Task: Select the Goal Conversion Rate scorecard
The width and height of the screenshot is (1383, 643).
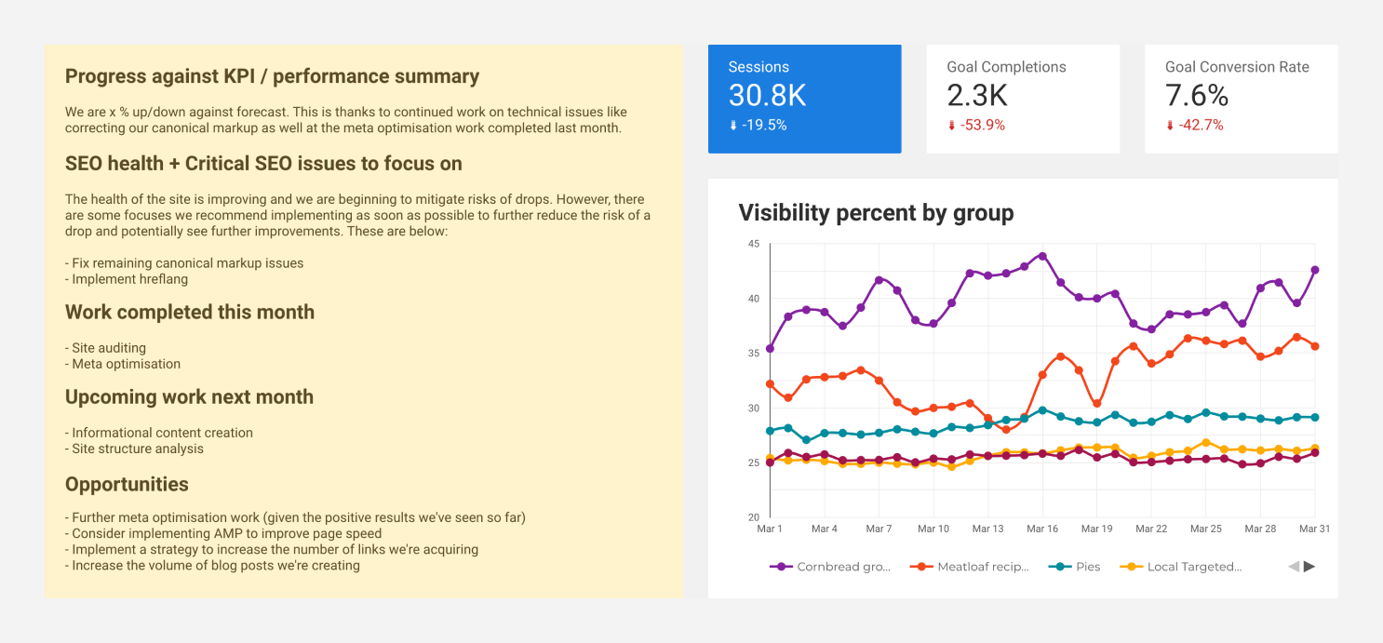Action: point(1242,99)
